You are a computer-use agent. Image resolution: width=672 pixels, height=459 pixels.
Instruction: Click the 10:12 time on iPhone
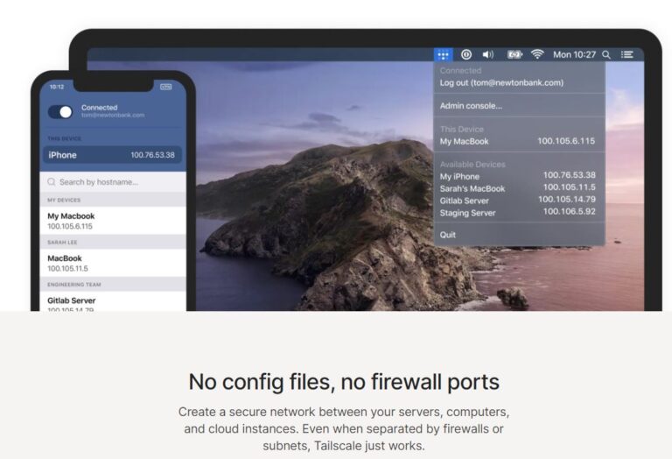coord(57,87)
